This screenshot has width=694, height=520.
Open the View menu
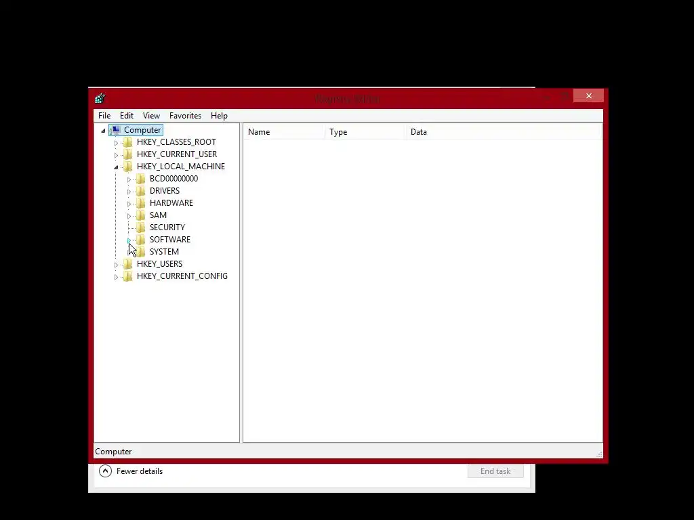pyautogui.click(x=151, y=115)
